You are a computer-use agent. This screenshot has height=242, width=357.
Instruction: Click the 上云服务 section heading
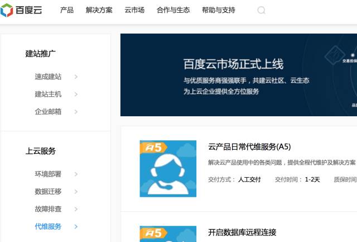point(40,151)
